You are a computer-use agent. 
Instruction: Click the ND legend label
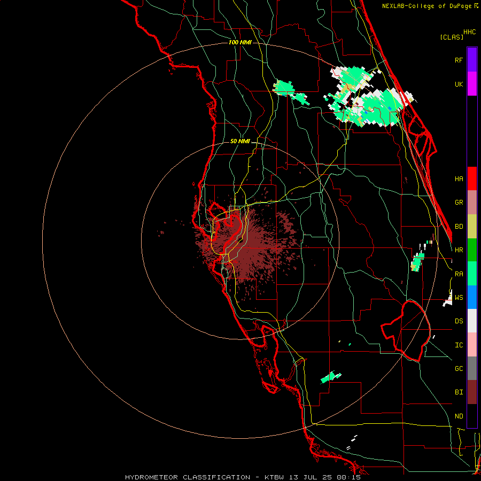click(x=459, y=416)
